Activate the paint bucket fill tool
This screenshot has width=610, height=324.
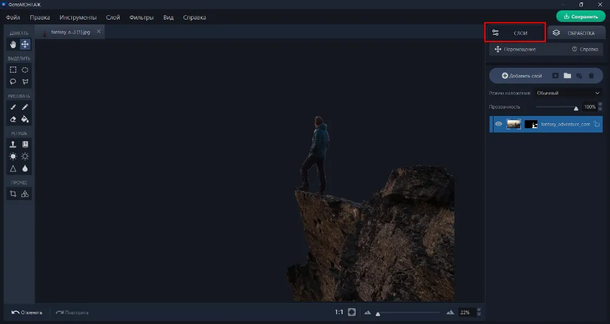pos(25,119)
